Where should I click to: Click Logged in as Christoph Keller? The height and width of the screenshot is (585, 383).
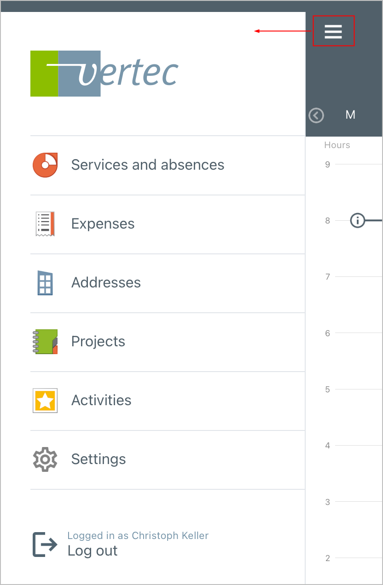click(x=138, y=536)
